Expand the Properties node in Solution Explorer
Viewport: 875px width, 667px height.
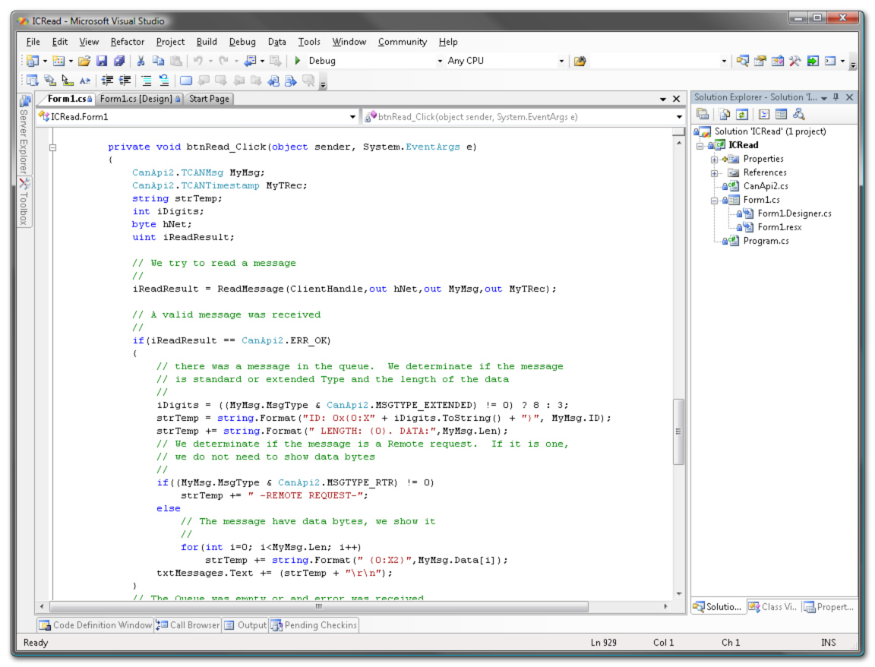pyautogui.click(x=714, y=159)
